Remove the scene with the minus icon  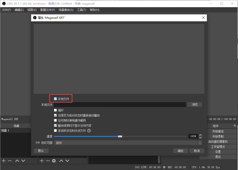tap(10, 161)
